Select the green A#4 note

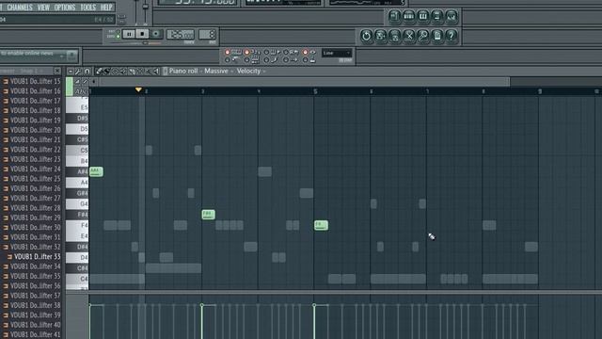click(96, 171)
